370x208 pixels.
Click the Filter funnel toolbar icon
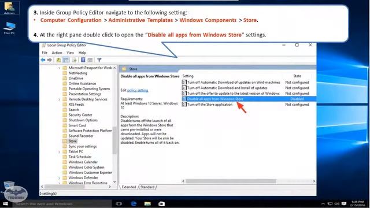(99, 60)
